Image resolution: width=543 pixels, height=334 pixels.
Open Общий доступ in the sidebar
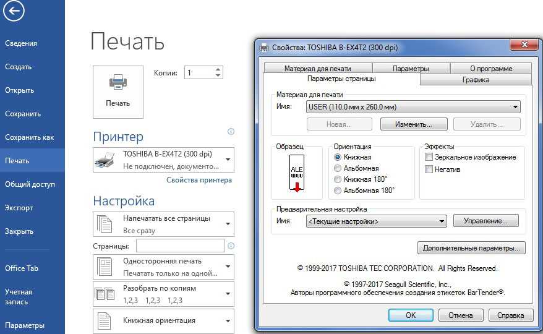[x=33, y=184]
